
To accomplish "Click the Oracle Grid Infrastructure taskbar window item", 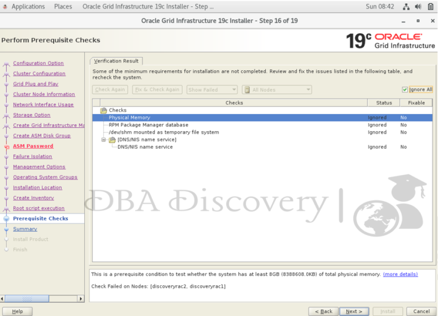I will [148, 7].
